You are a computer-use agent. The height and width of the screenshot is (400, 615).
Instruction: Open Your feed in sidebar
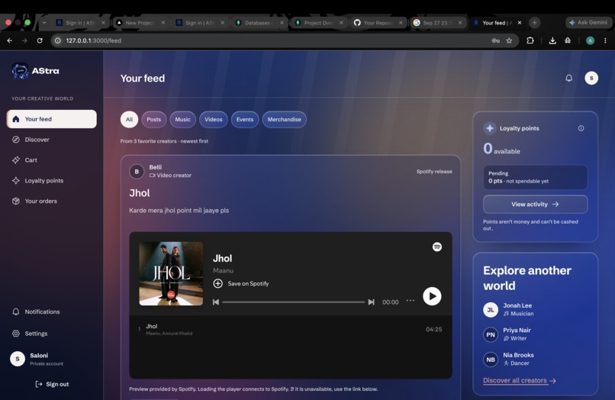51,119
